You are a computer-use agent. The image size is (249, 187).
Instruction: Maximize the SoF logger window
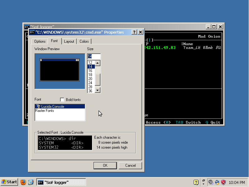click(x=214, y=27)
